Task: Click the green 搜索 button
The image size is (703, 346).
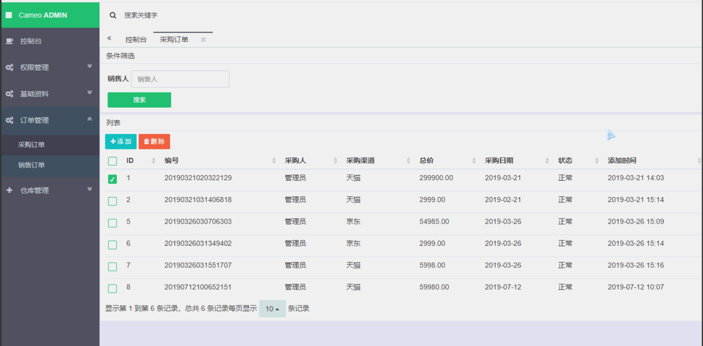Action: 140,100
